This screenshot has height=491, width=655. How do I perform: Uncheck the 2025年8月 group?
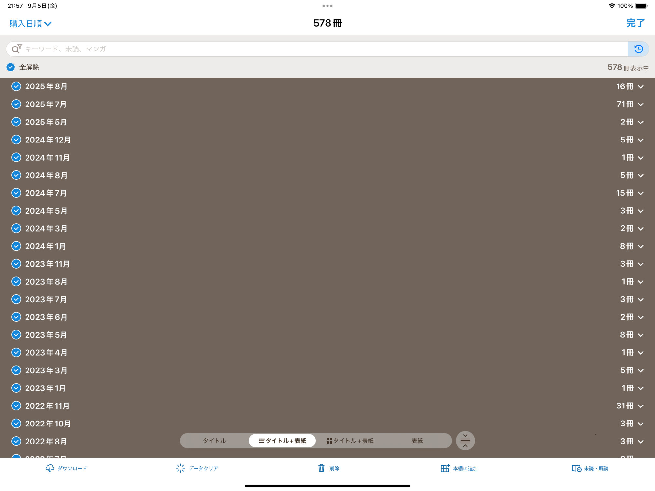pos(16,86)
